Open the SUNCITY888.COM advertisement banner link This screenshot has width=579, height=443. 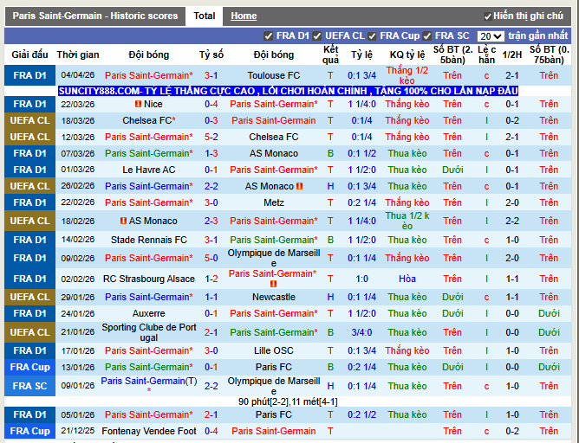coord(288,91)
